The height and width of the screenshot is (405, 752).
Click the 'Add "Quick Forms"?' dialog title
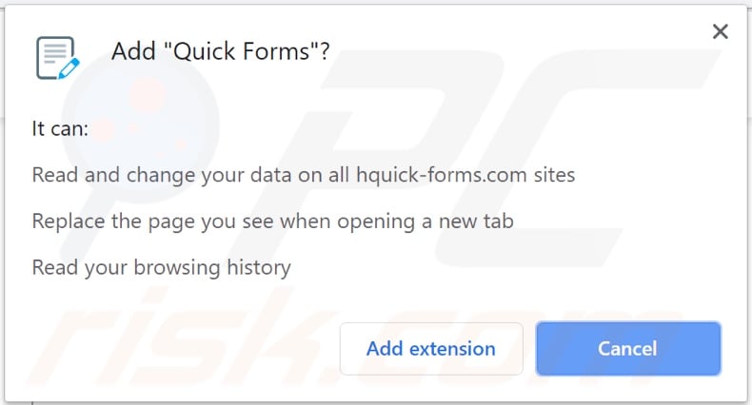pos(220,51)
